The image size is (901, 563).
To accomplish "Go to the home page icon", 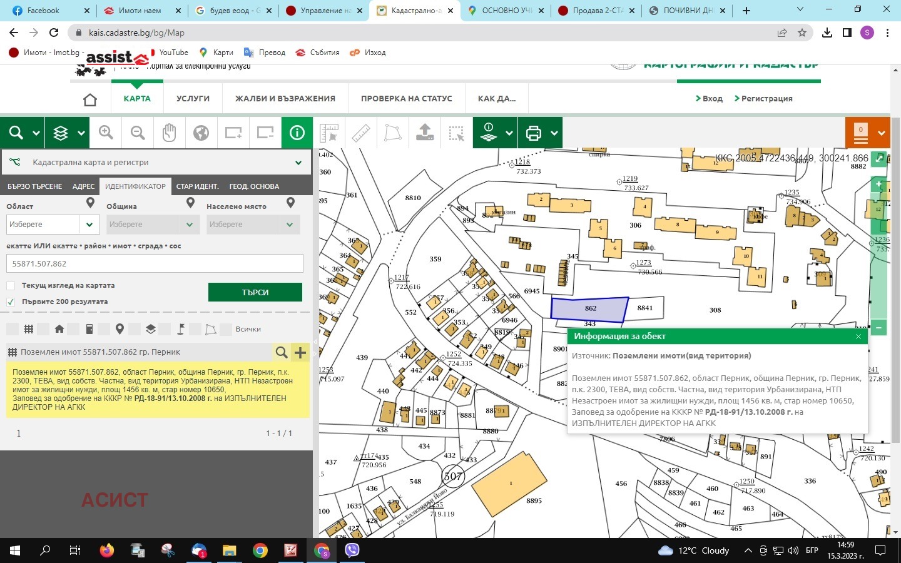I will point(90,99).
